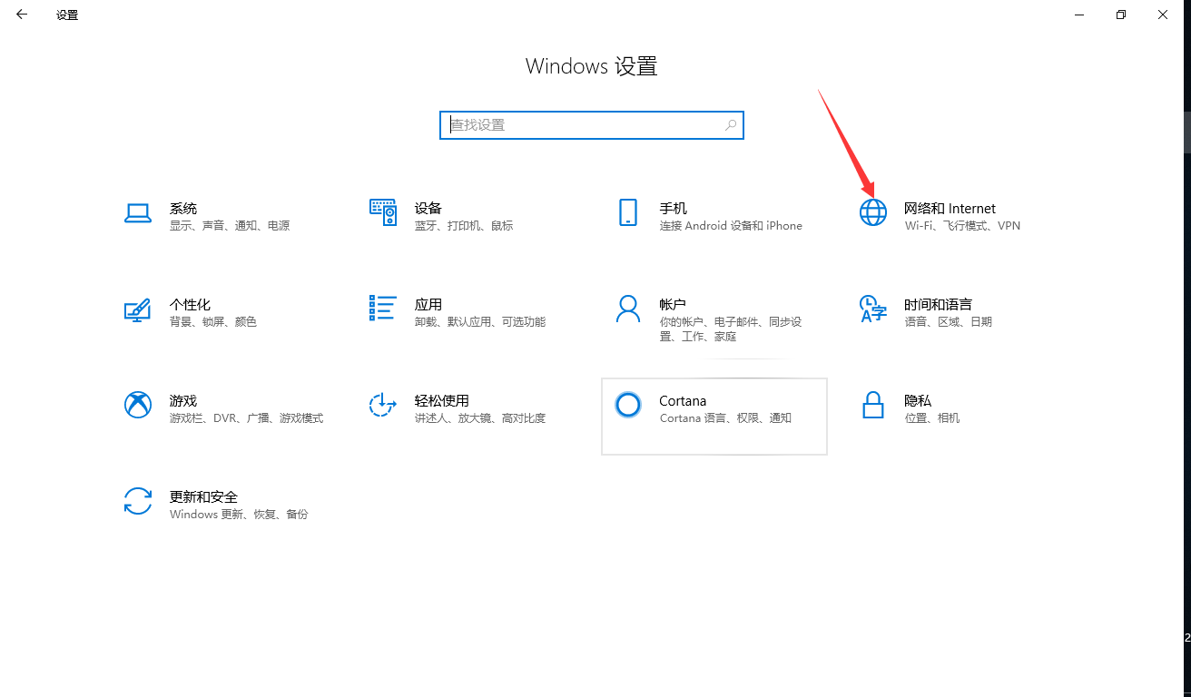This screenshot has width=1191, height=697.
Task: Open the Accounts person icon
Action: 628,309
